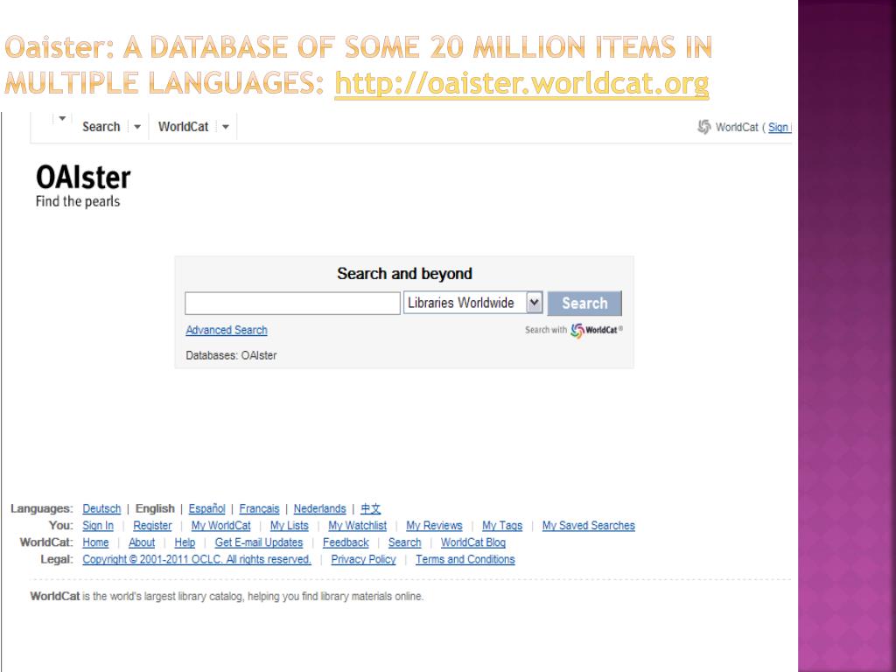Screen dimensions: 896x672
Task: Click the WorldCat swirl icon at top right
Action: [x=704, y=127]
